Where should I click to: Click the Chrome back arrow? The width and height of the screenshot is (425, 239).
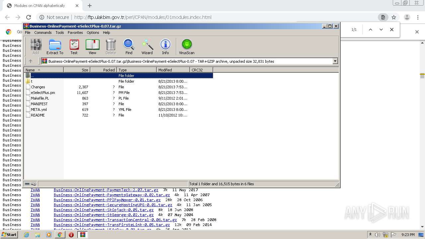coord(7,17)
